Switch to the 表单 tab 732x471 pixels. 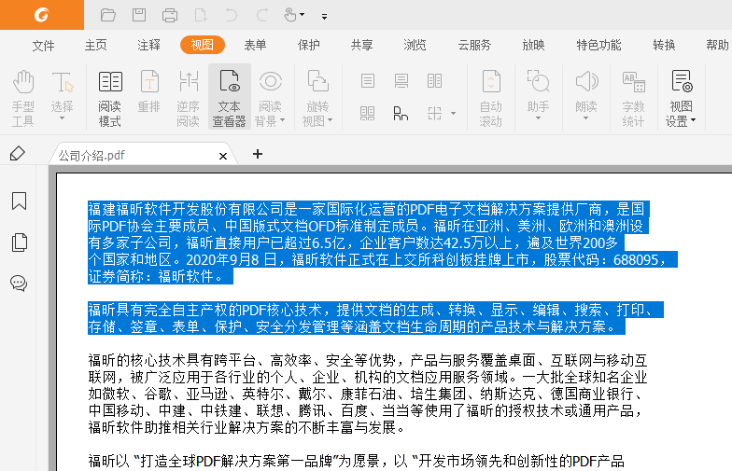256,45
